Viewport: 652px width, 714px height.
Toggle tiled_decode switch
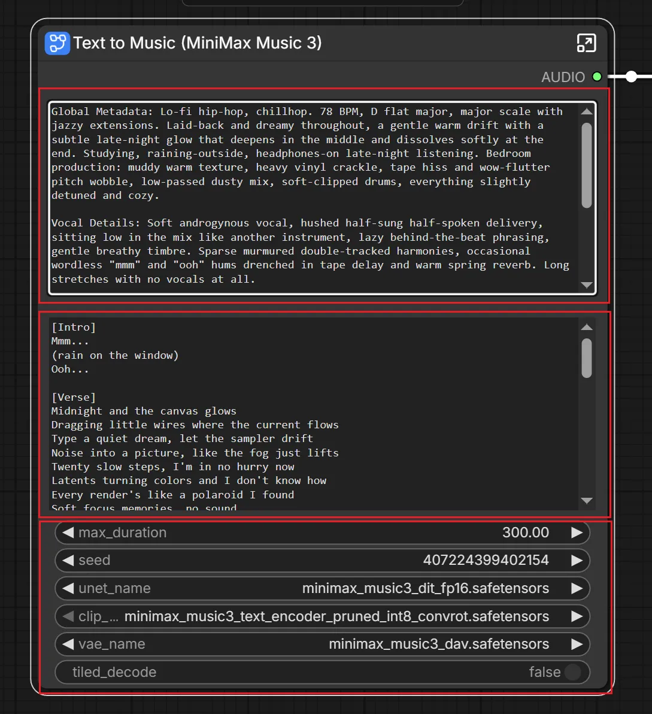click(x=572, y=672)
